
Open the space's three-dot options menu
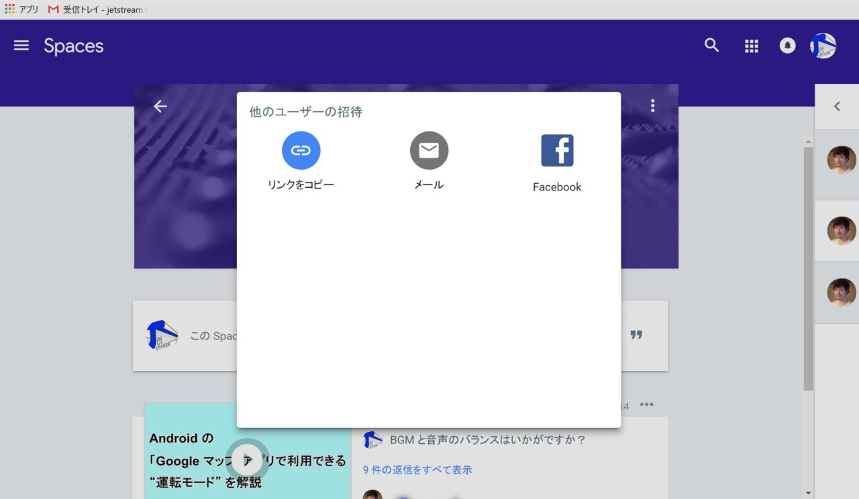click(x=652, y=106)
